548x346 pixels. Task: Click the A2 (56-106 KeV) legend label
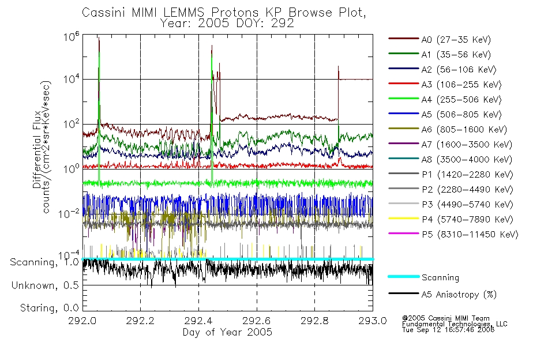click(459, 70)
